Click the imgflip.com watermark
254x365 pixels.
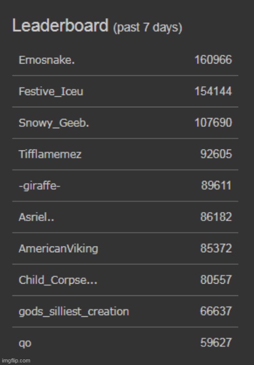click(15, 361)
